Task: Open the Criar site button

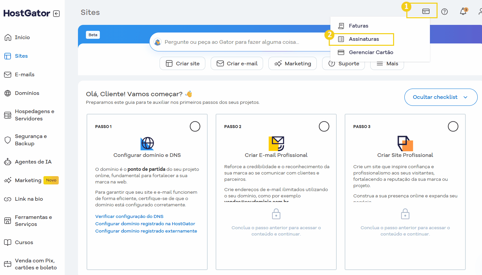Action: pyautogui.click(x=182, y=63)
